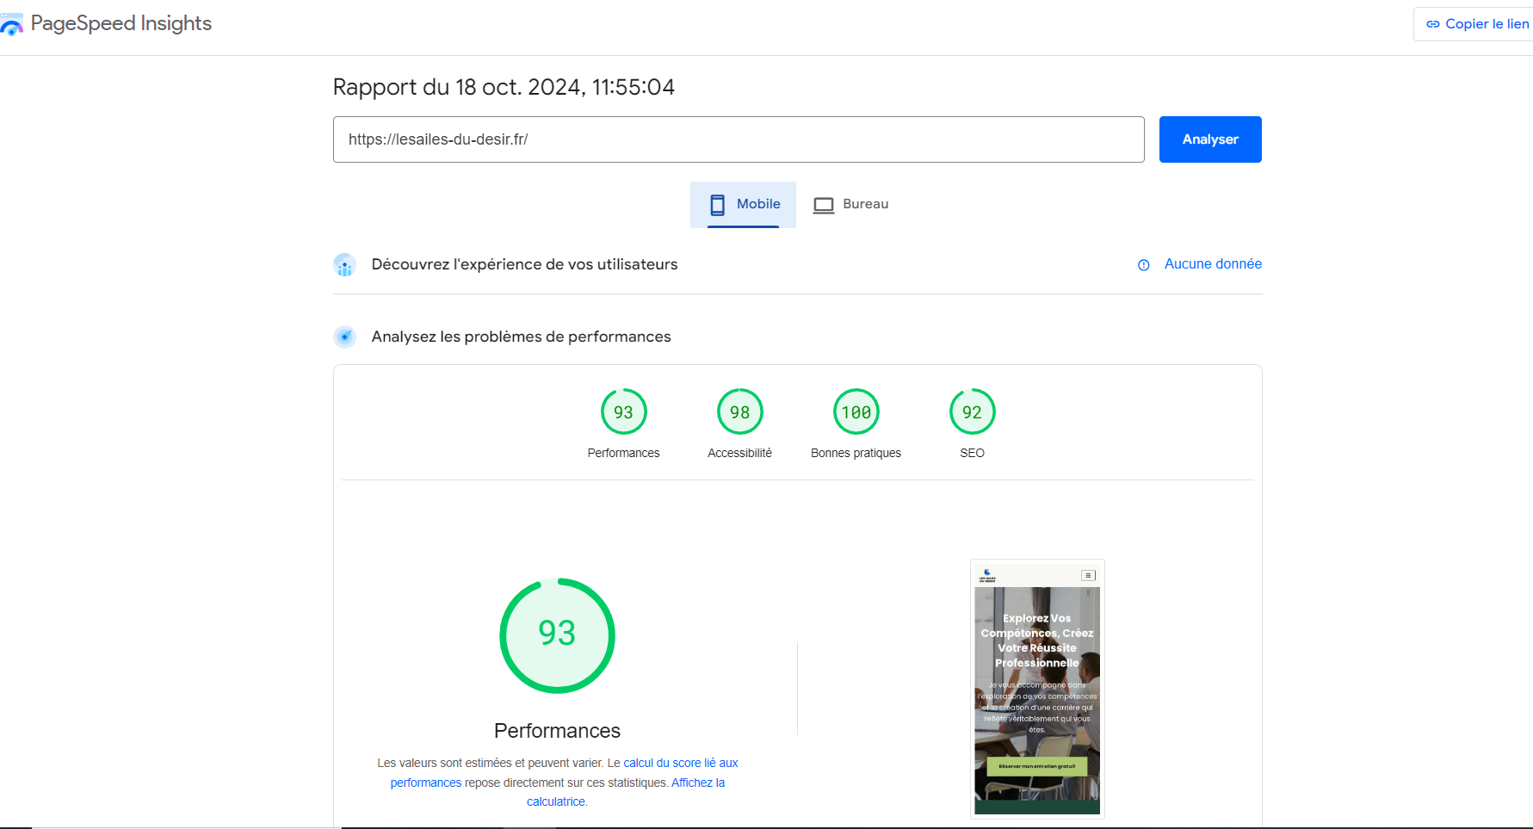Click the mobile site screenshot thumbnail
This screenshot has width=1533, height=829.
pyautogui.click(x=1037, y=689)
